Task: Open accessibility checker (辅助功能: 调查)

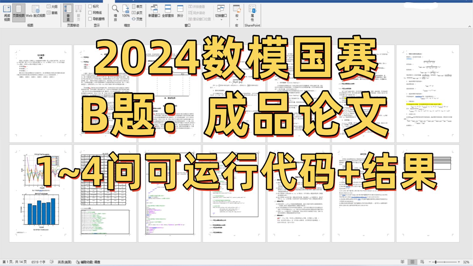Action: pos(88,262)
